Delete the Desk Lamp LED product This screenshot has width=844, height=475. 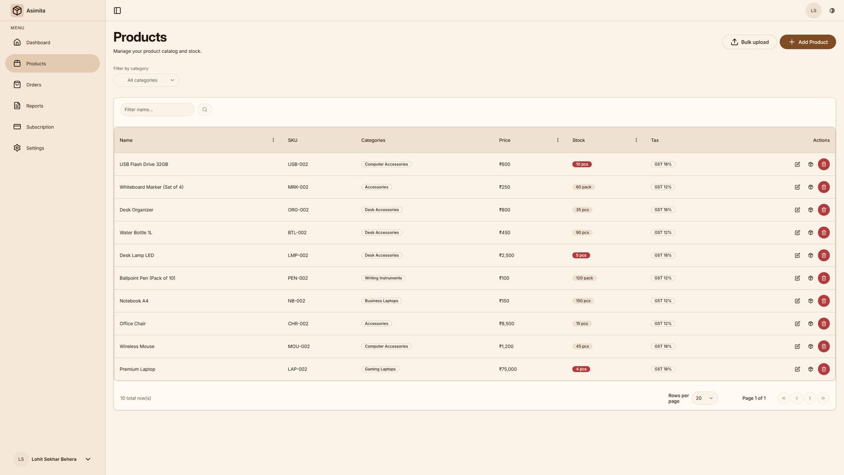click(x=824, y=255)
